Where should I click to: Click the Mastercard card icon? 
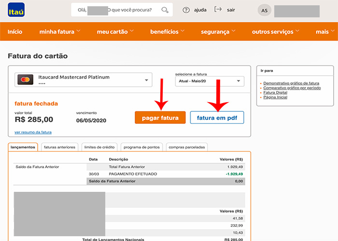pos(25,80)
